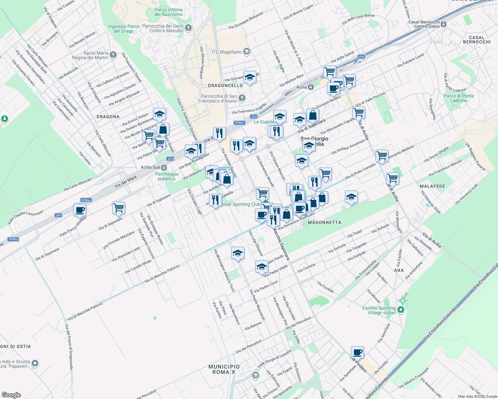Click the coffee marker near Via Pindaro
This screenshot has height=399, width=498.
tap(357, 352)
